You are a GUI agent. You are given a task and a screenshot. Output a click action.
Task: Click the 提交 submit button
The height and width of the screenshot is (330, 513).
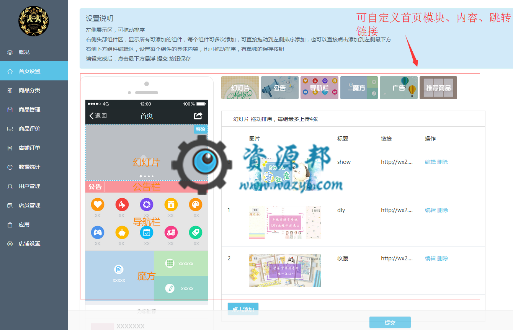pos(390,322)
